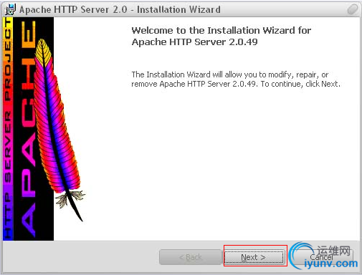Click the greyed-out Back button

(191, 257)
